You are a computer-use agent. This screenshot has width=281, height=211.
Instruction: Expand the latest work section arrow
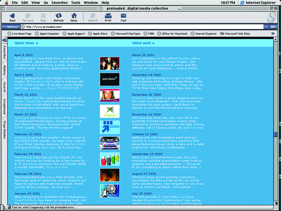[153, 43]
